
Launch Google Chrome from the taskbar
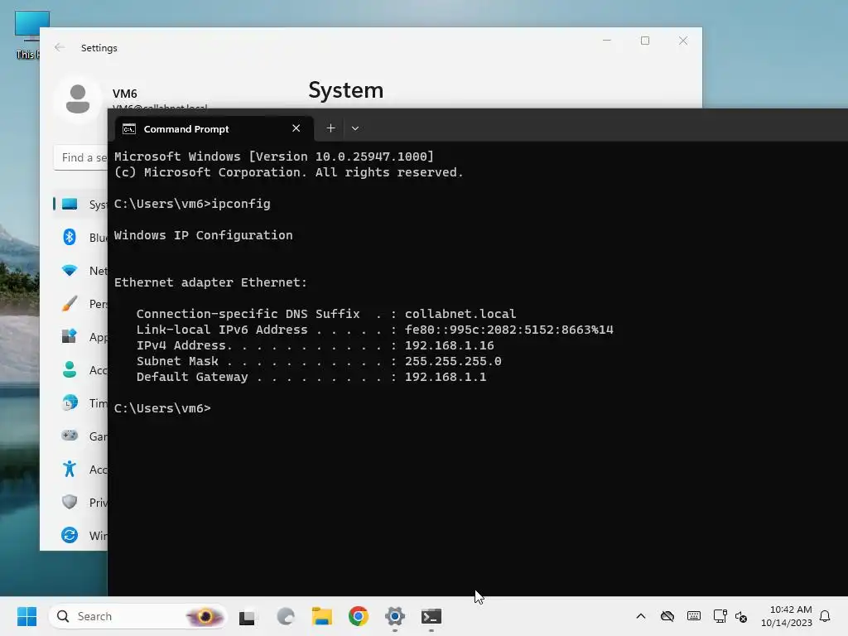click(x=359, y=616)
